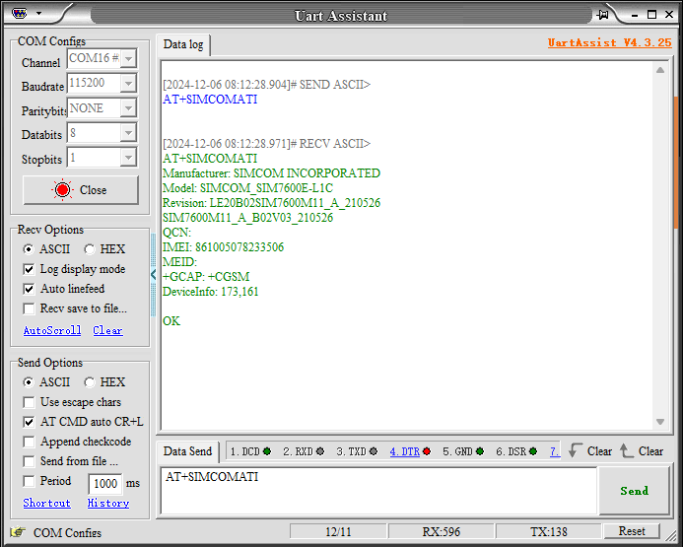This screenshot has height=547, width=683.
Task: Select HEX radio button in Send Options
Action: tap(90, 382)
